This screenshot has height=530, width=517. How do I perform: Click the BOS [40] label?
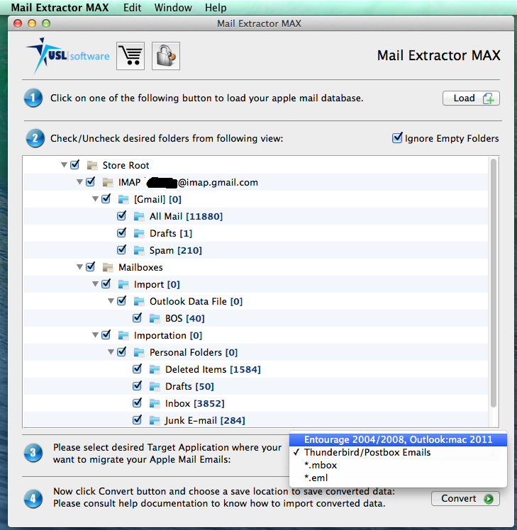(184, 318)
